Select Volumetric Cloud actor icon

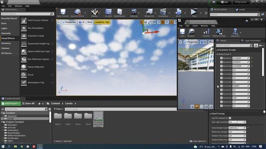pos(24,36)
